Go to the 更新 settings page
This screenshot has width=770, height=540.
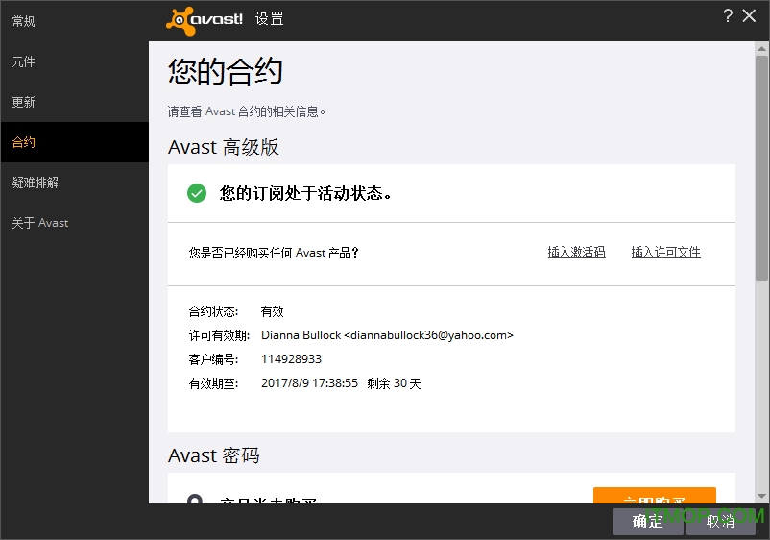(x=24, y=102)
